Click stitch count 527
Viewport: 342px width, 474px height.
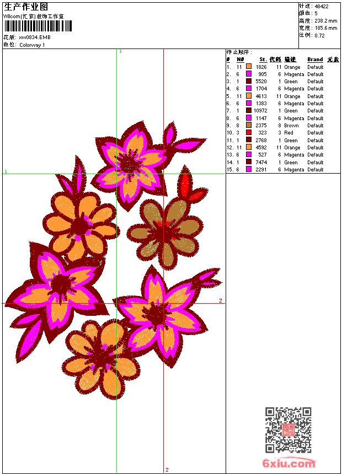point(263,155)
